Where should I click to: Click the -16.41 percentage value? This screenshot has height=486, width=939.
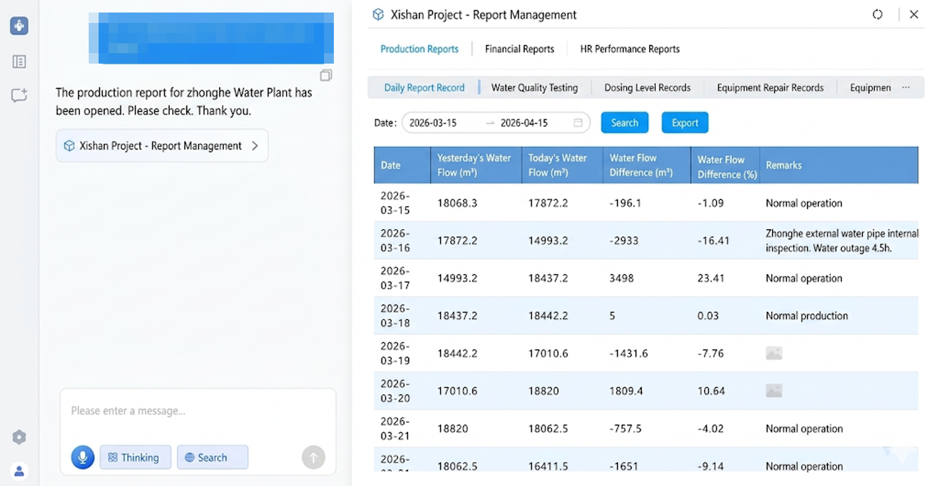click(713, 240)
